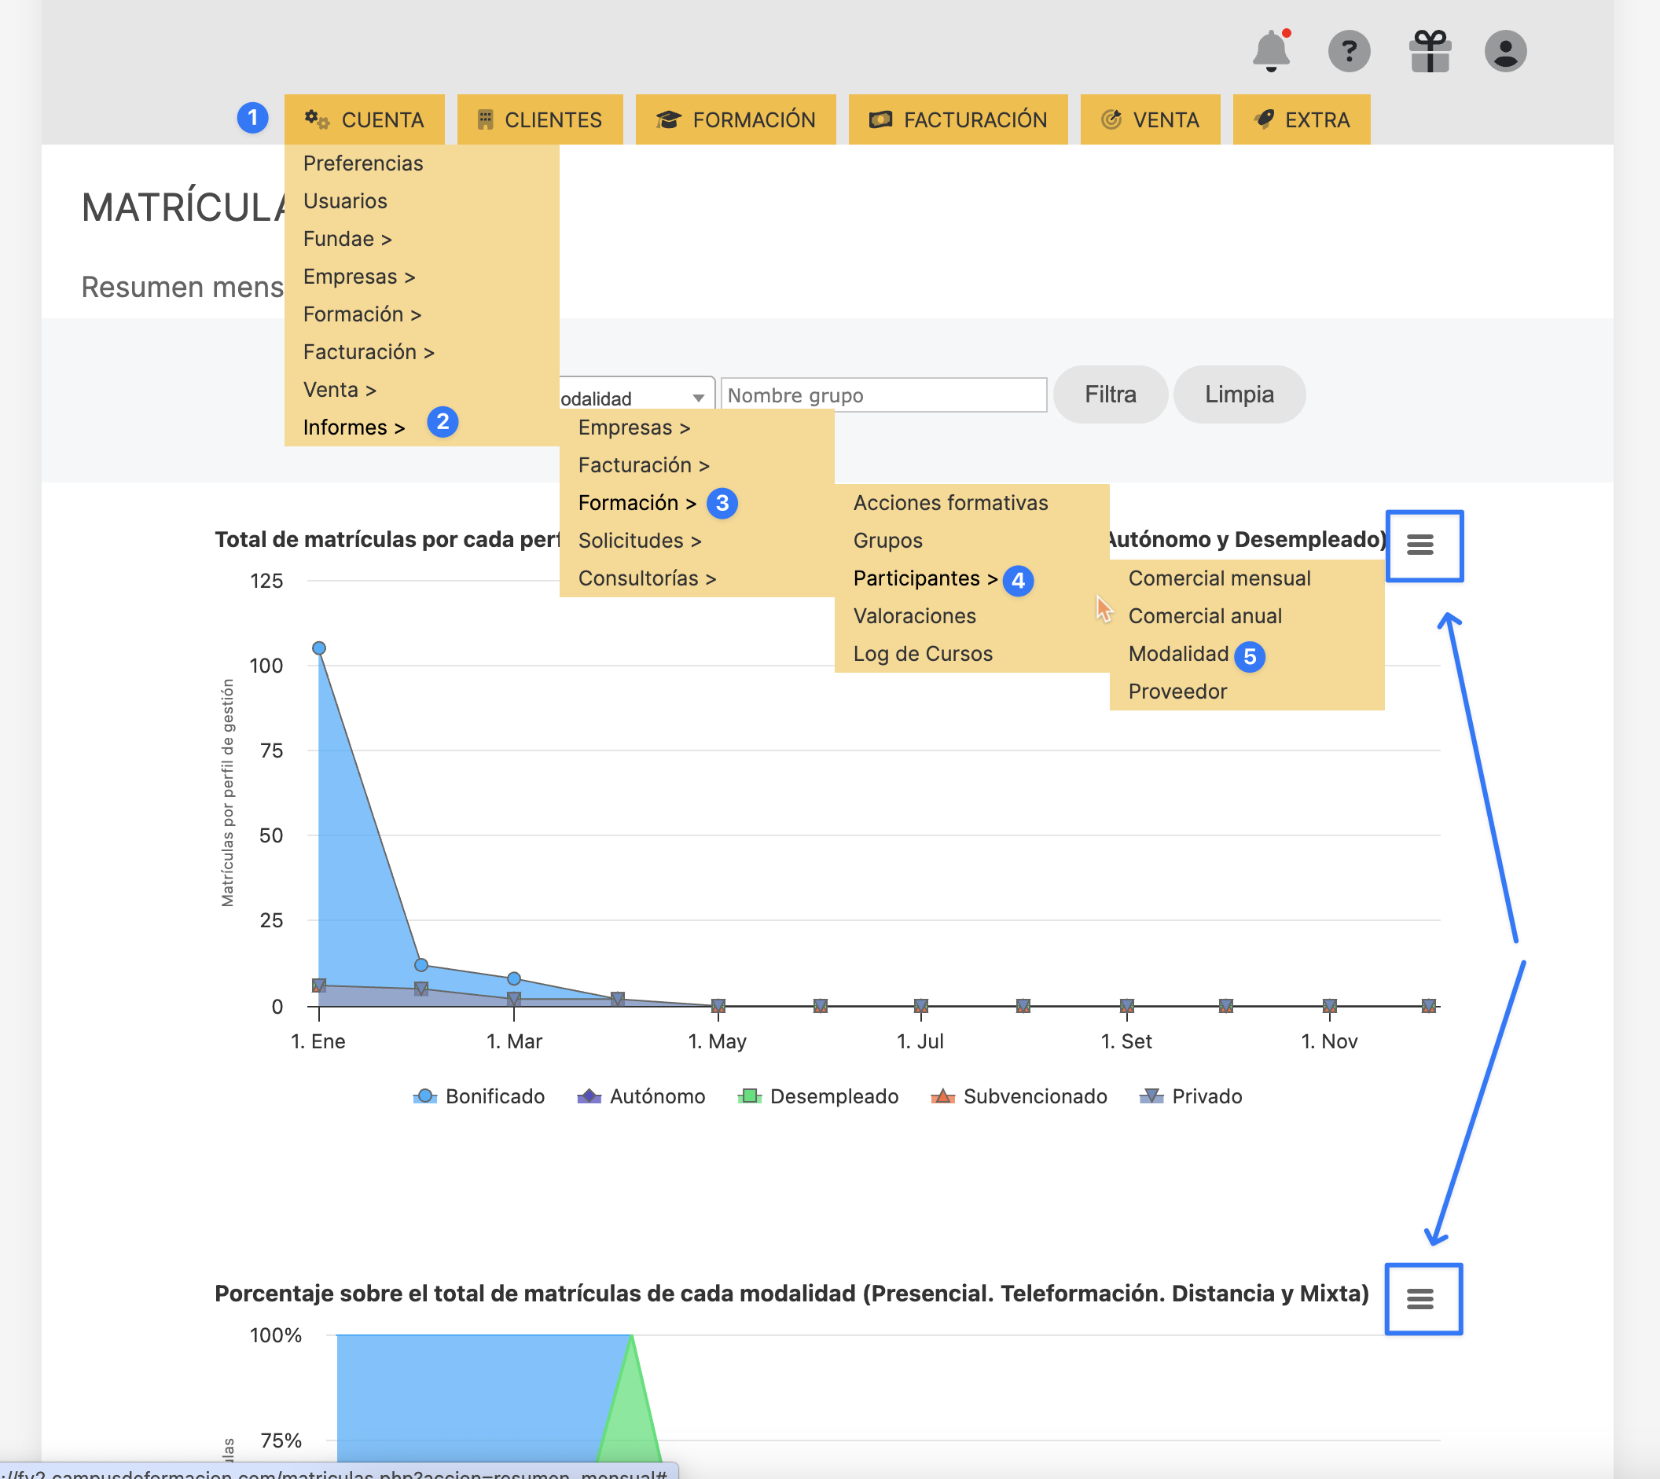Screen dimensions: 1660x1479
Task: Click the help question mark icon
Action: tap(1349, 51)
